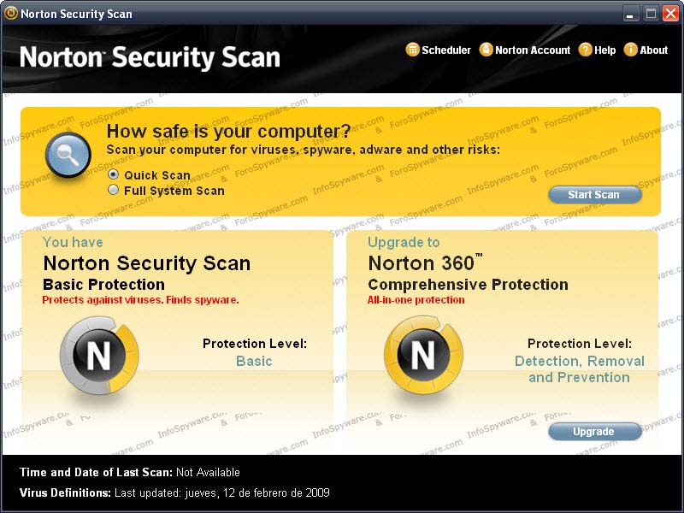Click the Norton Account person icon
Viewport: 684px width, 513px height.
[486, 50]
